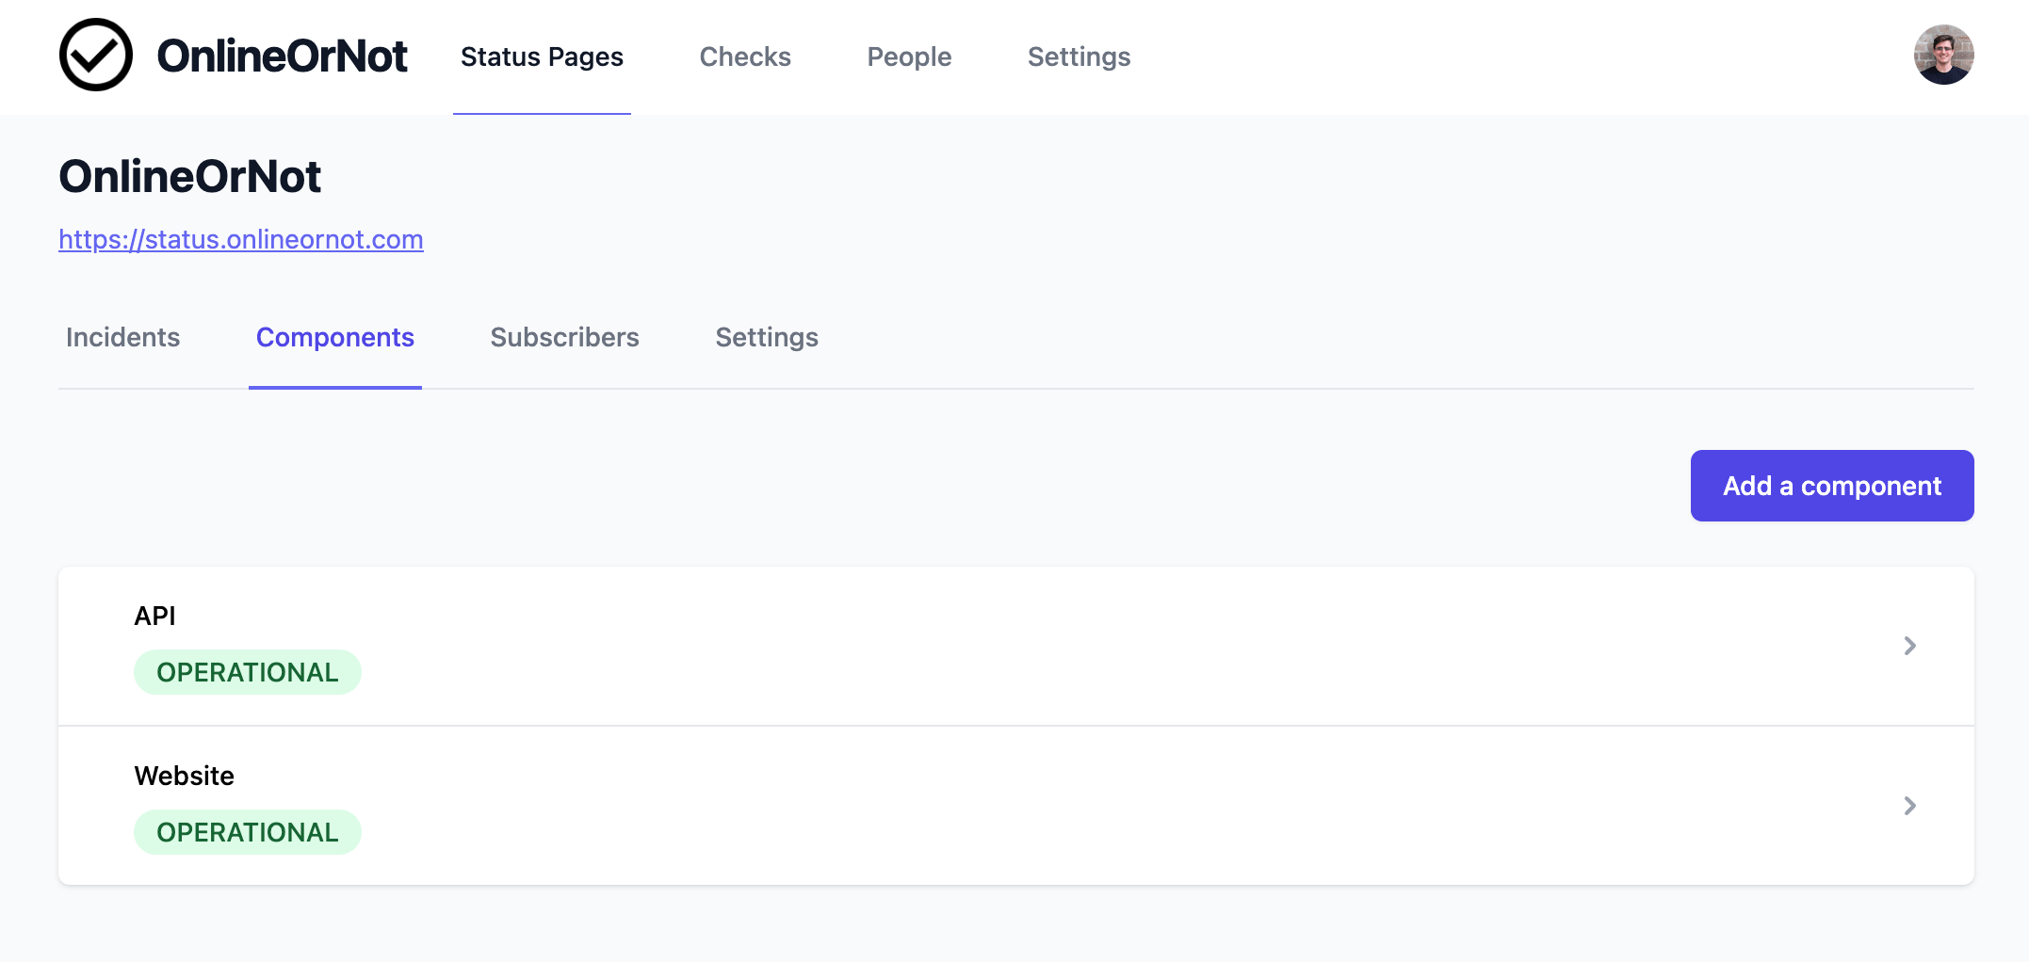Click the Add a component button
The width and height of the screenshot is (2029, 962).
pos(1832,486)
